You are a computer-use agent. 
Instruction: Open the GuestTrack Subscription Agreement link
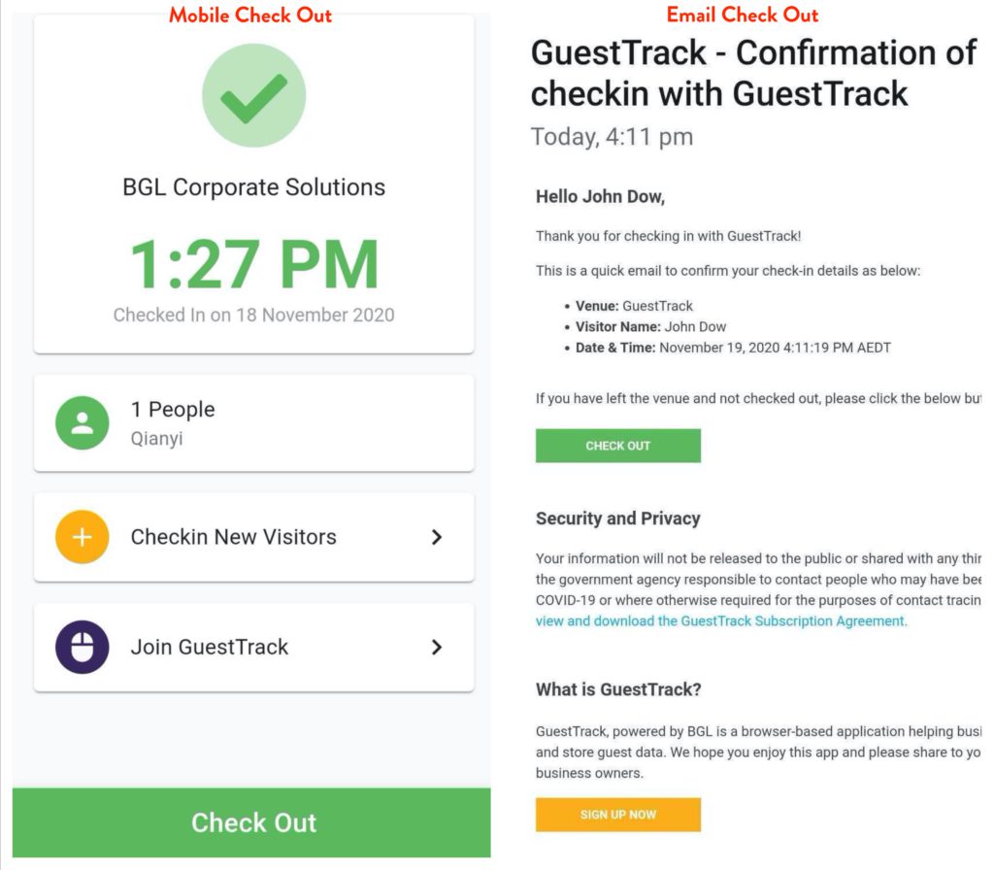[720, 621]
